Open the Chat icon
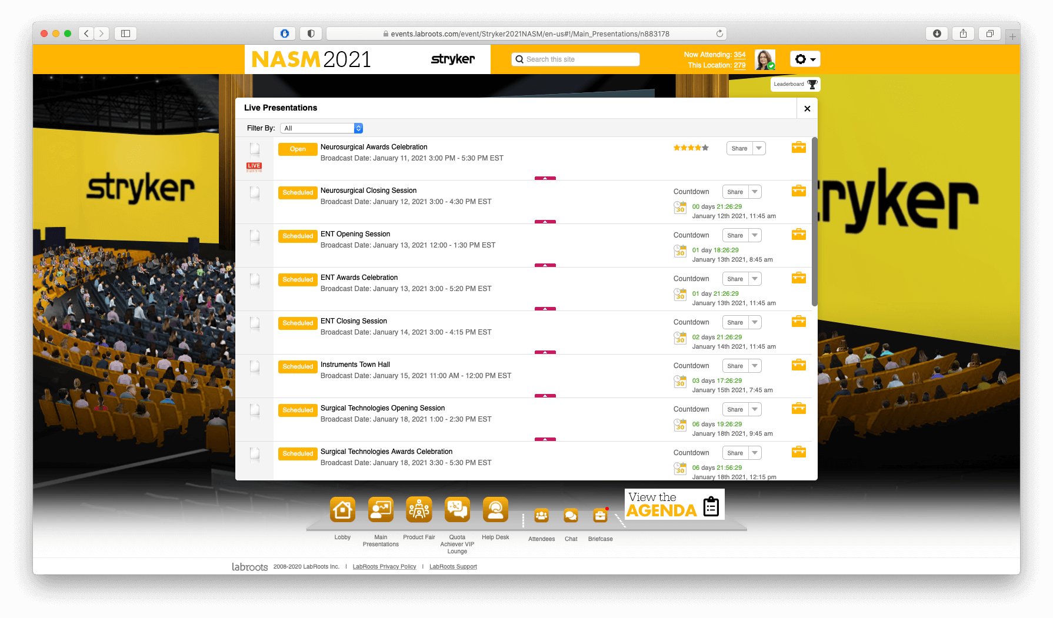This screenshot has width=1053, height=618. click(x=571, y=516)
